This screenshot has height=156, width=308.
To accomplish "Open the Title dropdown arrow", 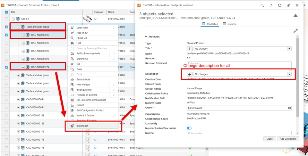I will [289, 49].
